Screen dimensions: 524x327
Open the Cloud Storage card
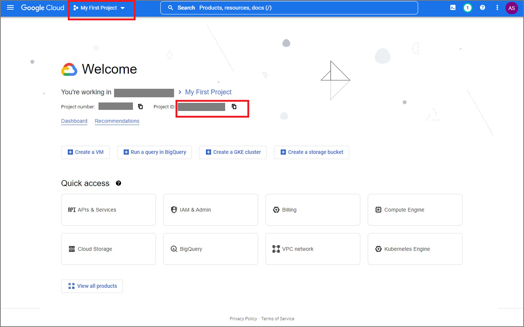109,249
